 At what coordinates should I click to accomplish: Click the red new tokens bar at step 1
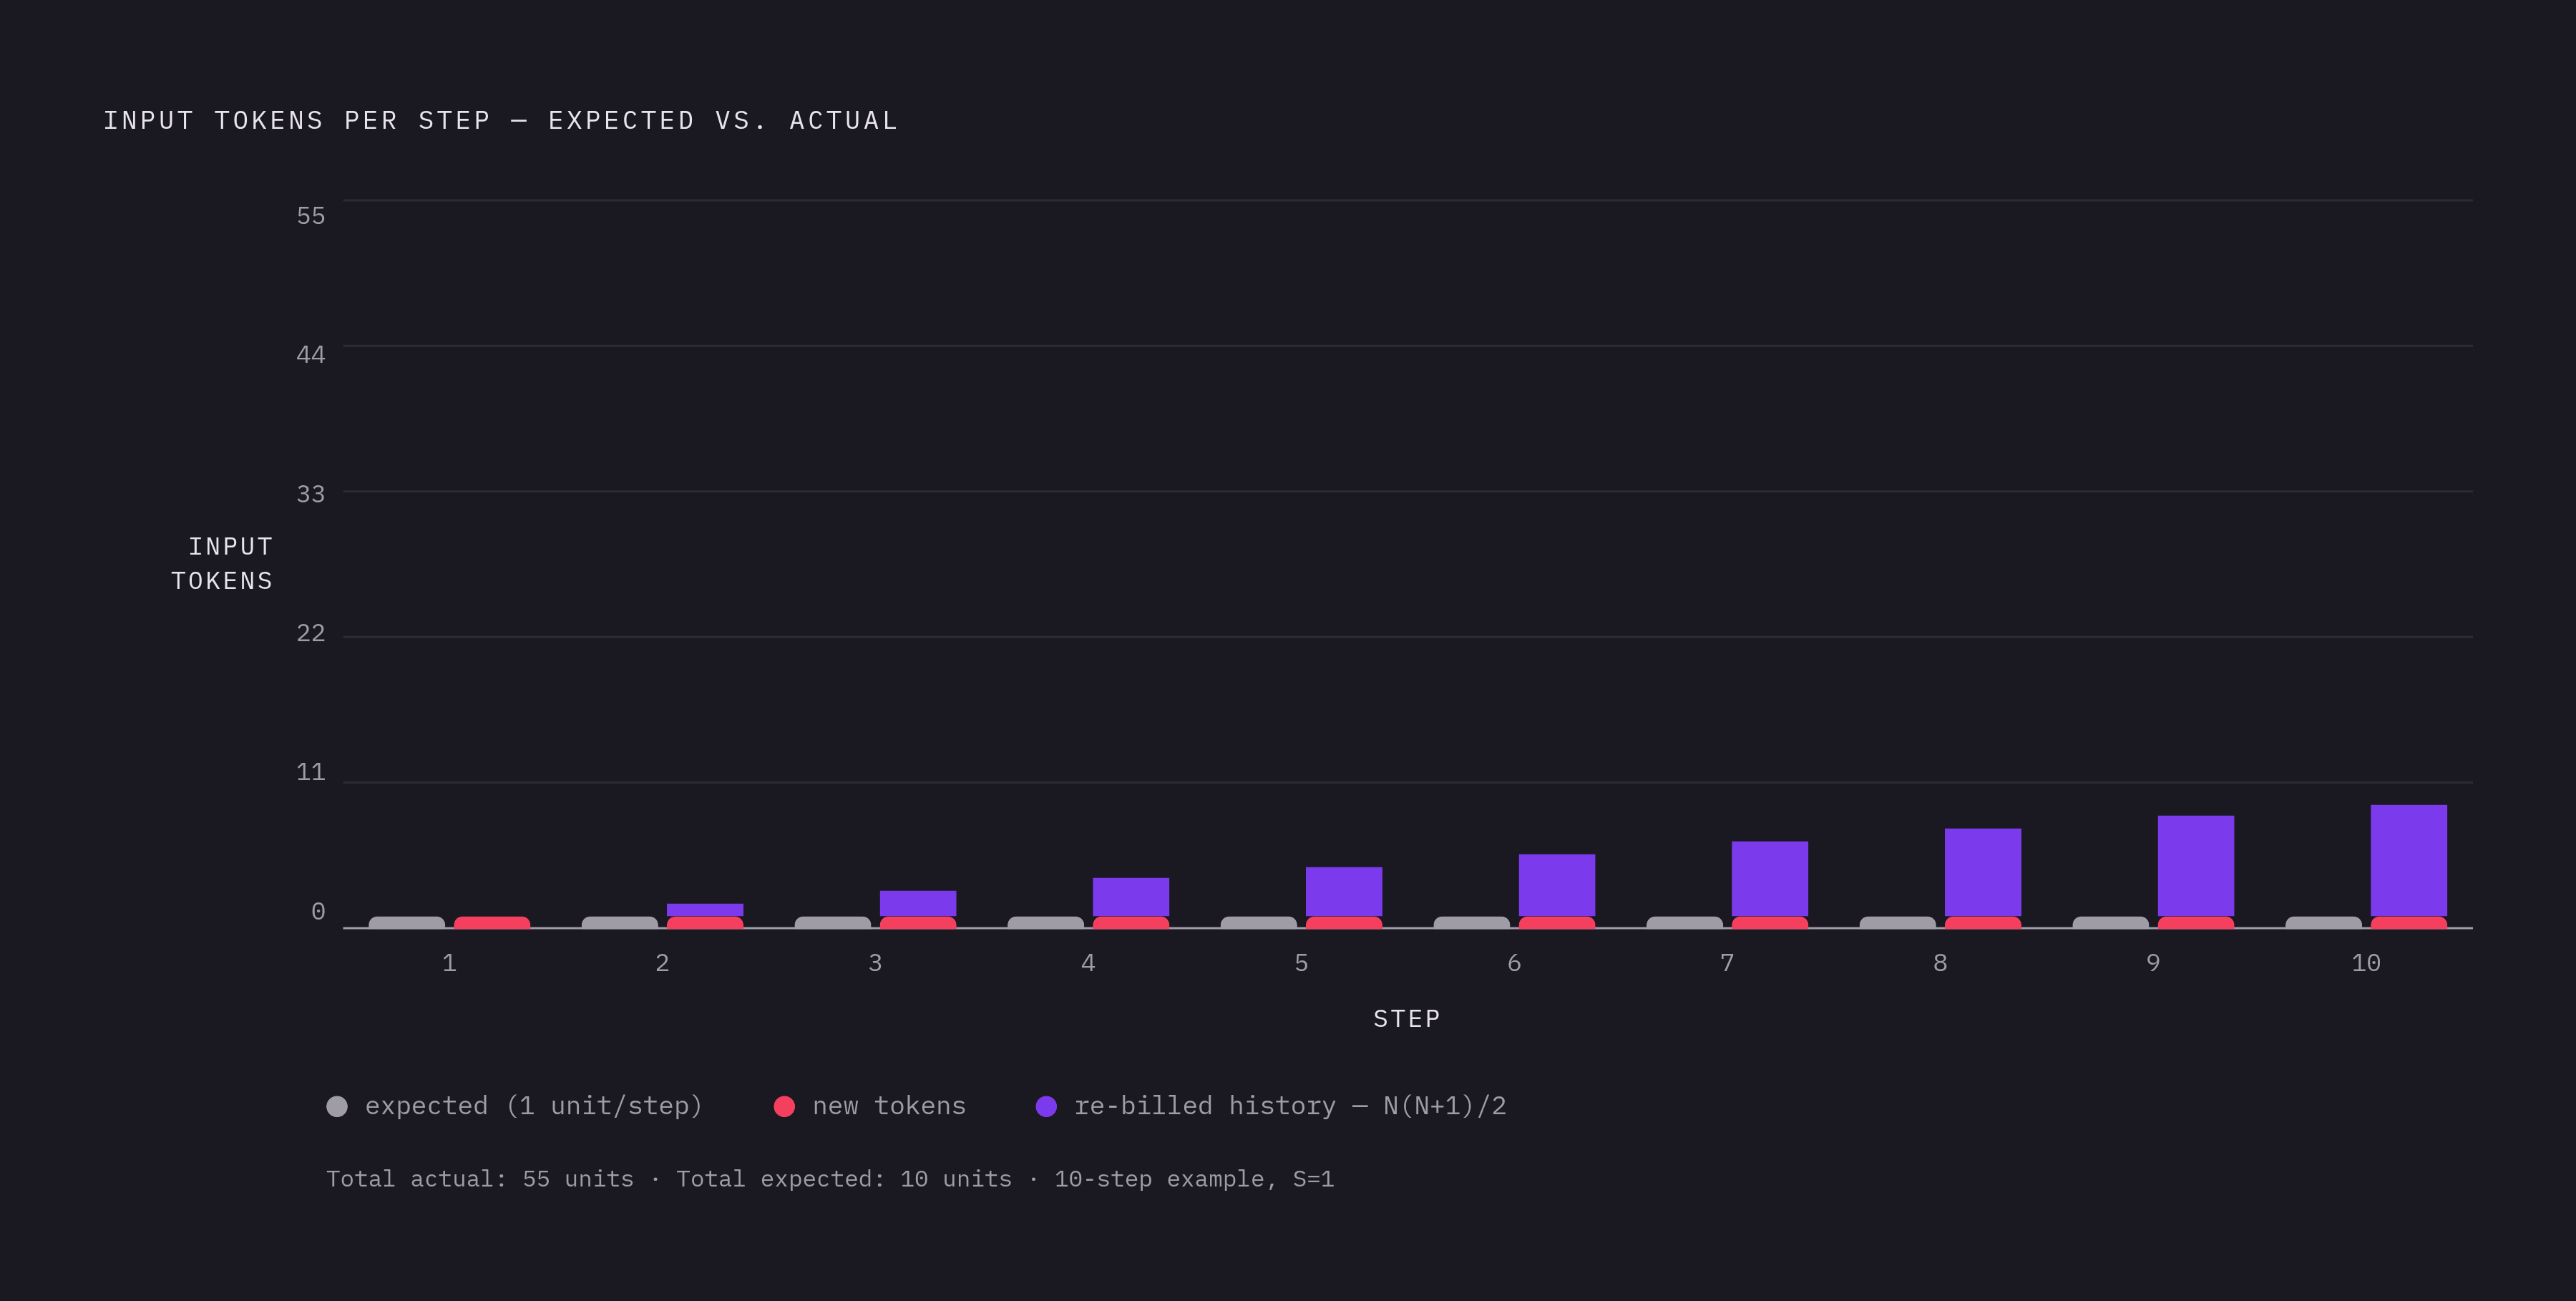(492, 922)
